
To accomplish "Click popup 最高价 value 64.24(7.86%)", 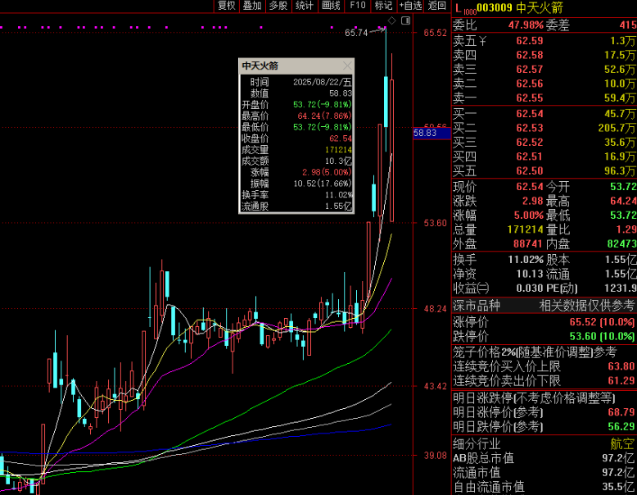I will point(324,116).
